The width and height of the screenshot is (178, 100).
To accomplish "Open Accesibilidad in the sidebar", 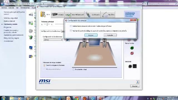I will tap(8, 41).
